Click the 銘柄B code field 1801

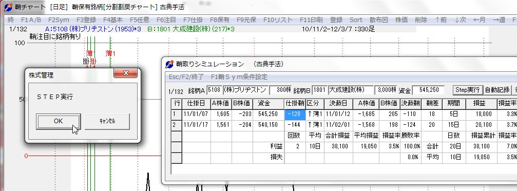(x=319, y=90)
